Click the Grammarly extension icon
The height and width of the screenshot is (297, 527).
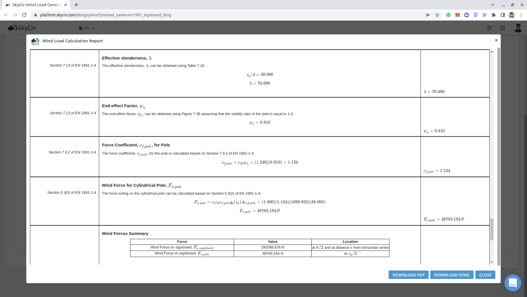tap(448, 14)
